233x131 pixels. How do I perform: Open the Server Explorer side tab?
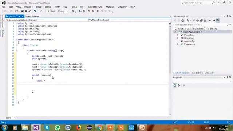[3, 21]
